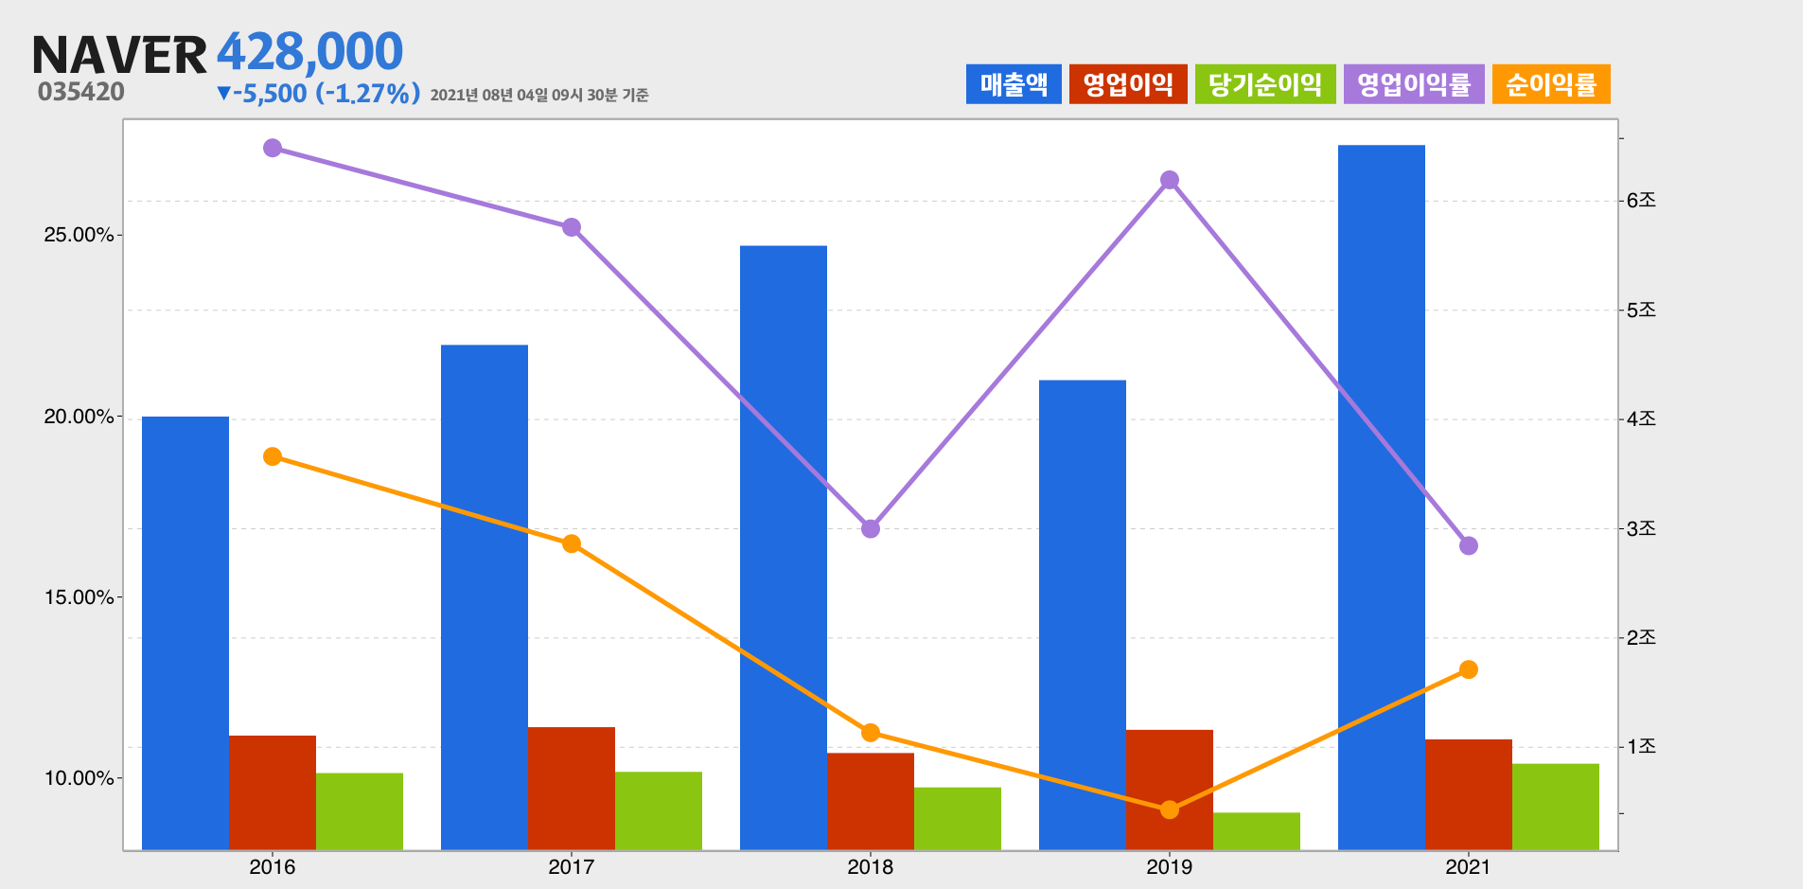1817x889 pixels.
Task: Select the 2017 green net income bar
Action: pyautogui.click(x=659, y=811)
